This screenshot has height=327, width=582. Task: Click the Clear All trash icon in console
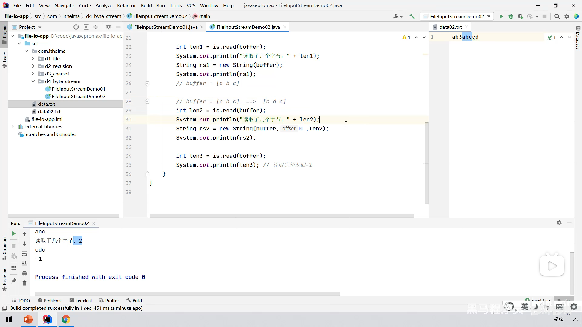25,283
